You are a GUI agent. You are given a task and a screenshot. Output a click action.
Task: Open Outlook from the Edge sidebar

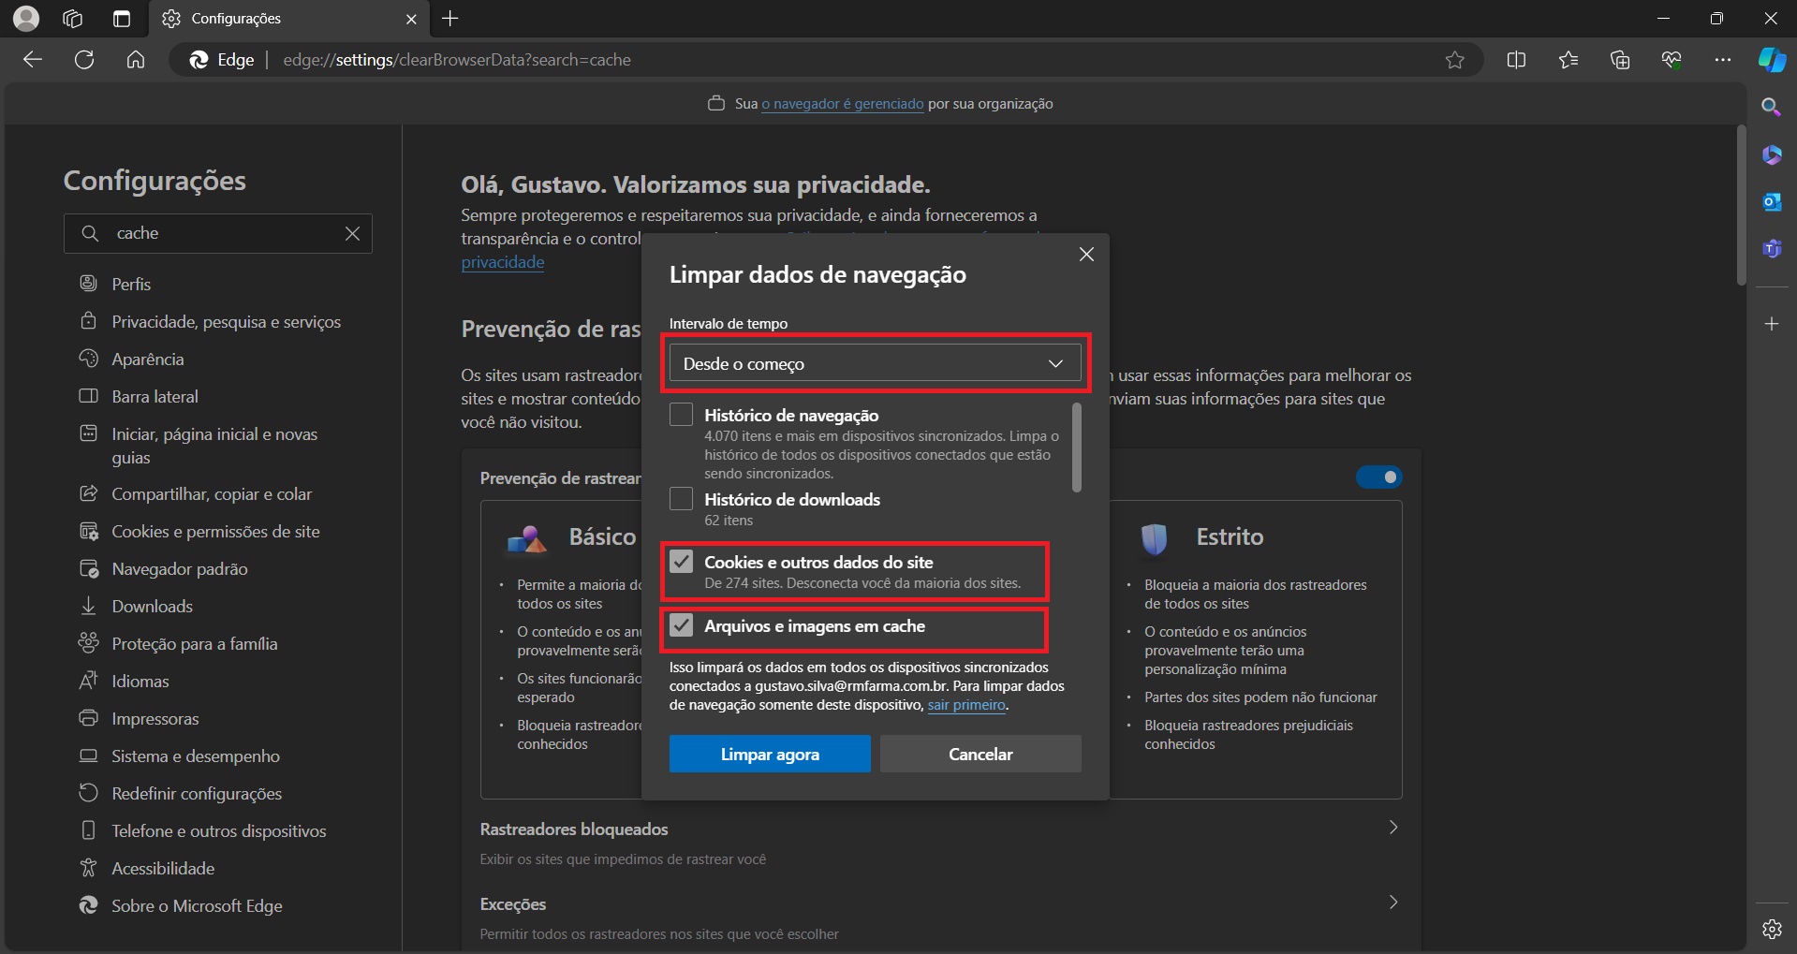[1772, 201]
